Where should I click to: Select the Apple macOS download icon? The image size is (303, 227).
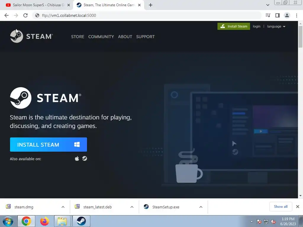coord(77,159)
